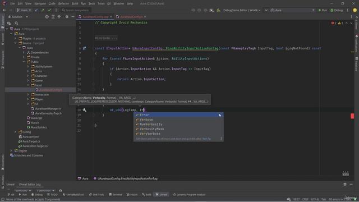Open the Aura run configuration dropdown

tap(292, 10)
